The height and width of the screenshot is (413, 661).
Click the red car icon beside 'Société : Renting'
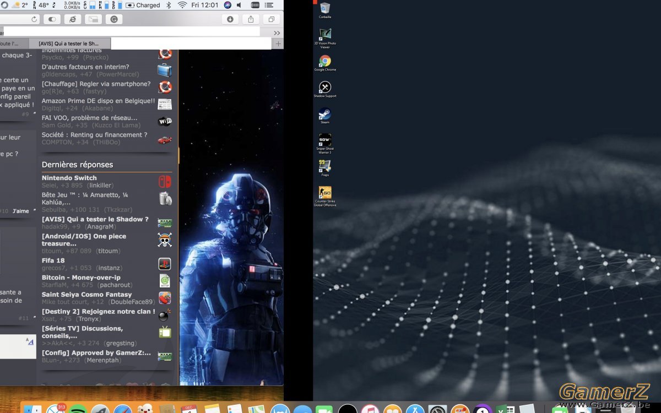pyautogui.click(x=165, y=139)
